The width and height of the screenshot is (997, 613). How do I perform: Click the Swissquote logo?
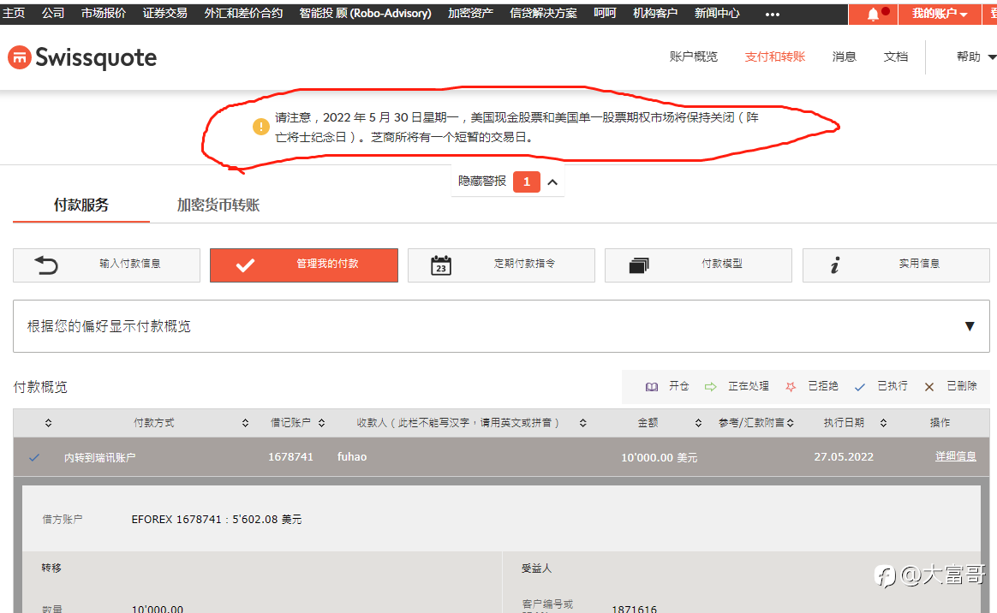[82, 58]
